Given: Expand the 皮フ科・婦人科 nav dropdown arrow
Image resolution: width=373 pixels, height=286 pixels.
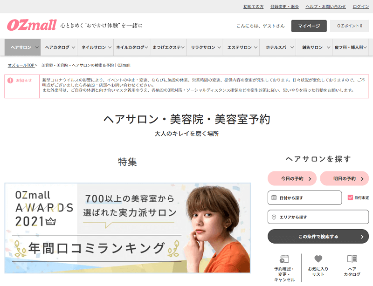Looking at the screenshot, I should pos(365,48).
